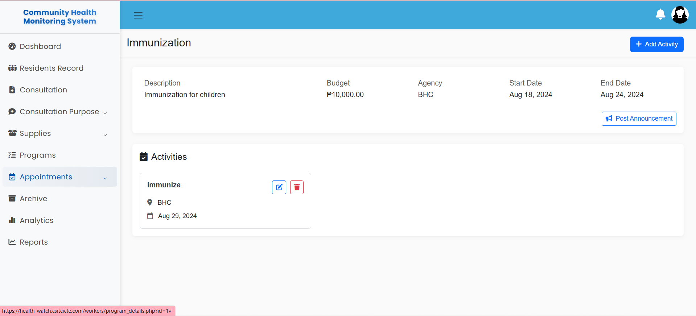
Task: Click the Post Announcement button
Action: [639, 118]
